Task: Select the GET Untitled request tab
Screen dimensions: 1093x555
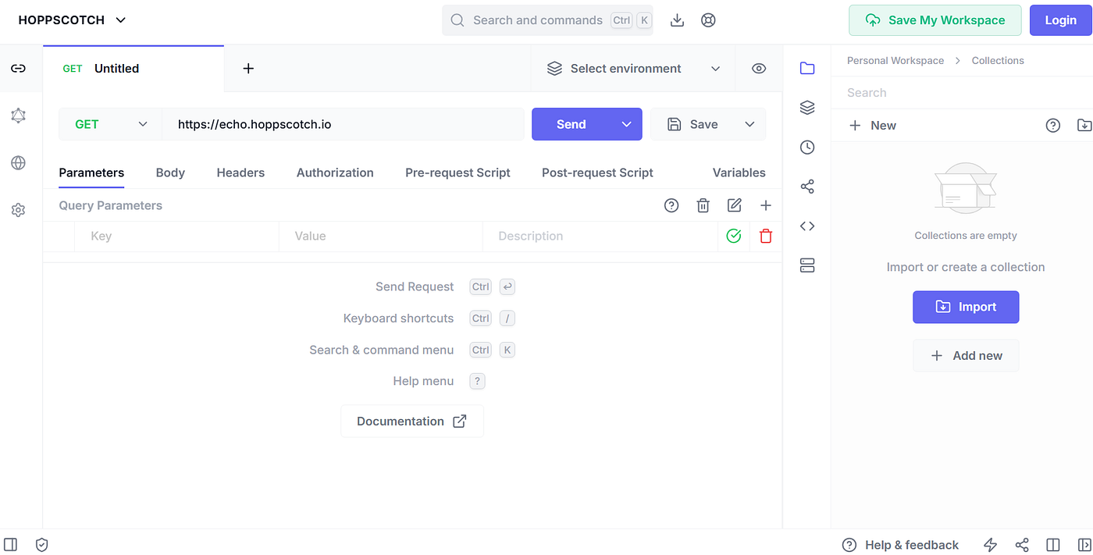Action: [134, 69]
